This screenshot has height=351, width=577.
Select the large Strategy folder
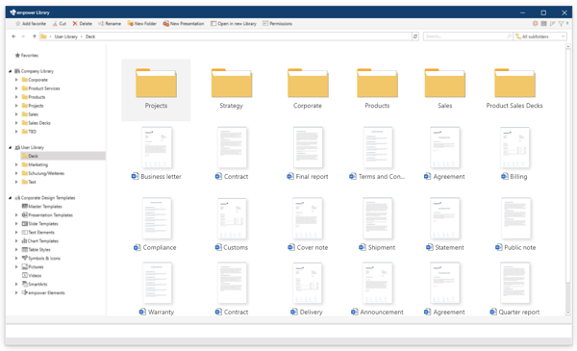click(x=232, y=88)
